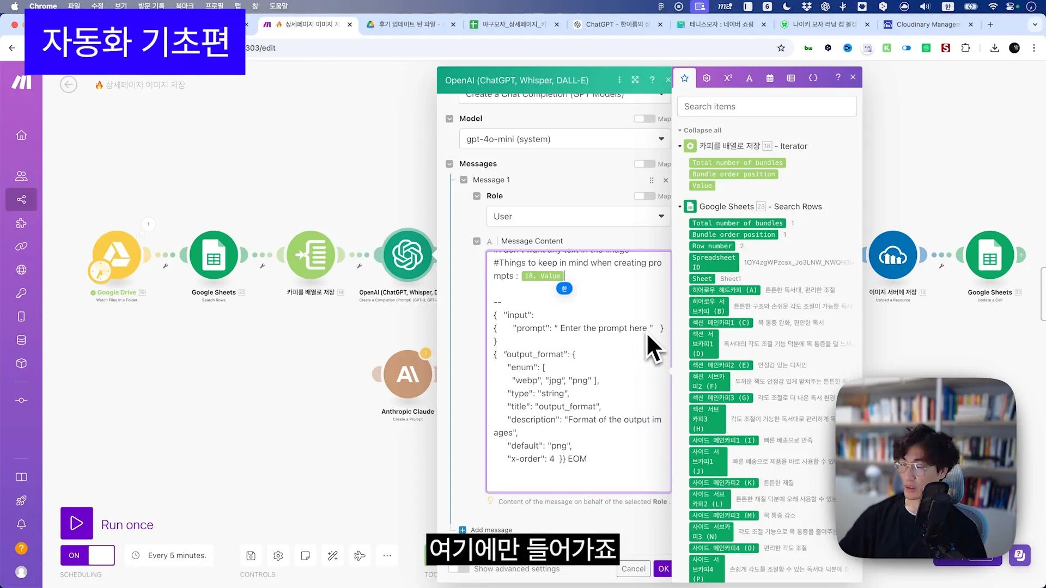Confirm OpenAI dialog with OK
The height and width of the screenshot is (588, 1046).
(663, 569)
